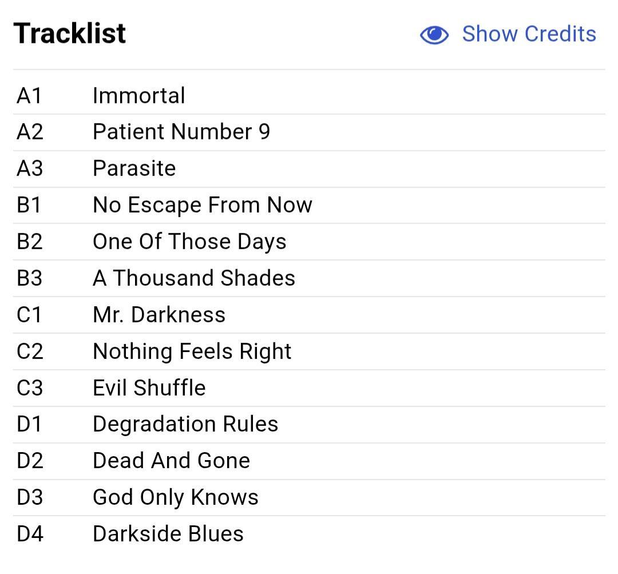Click the Tracklist heading

(x=69, y=33)
